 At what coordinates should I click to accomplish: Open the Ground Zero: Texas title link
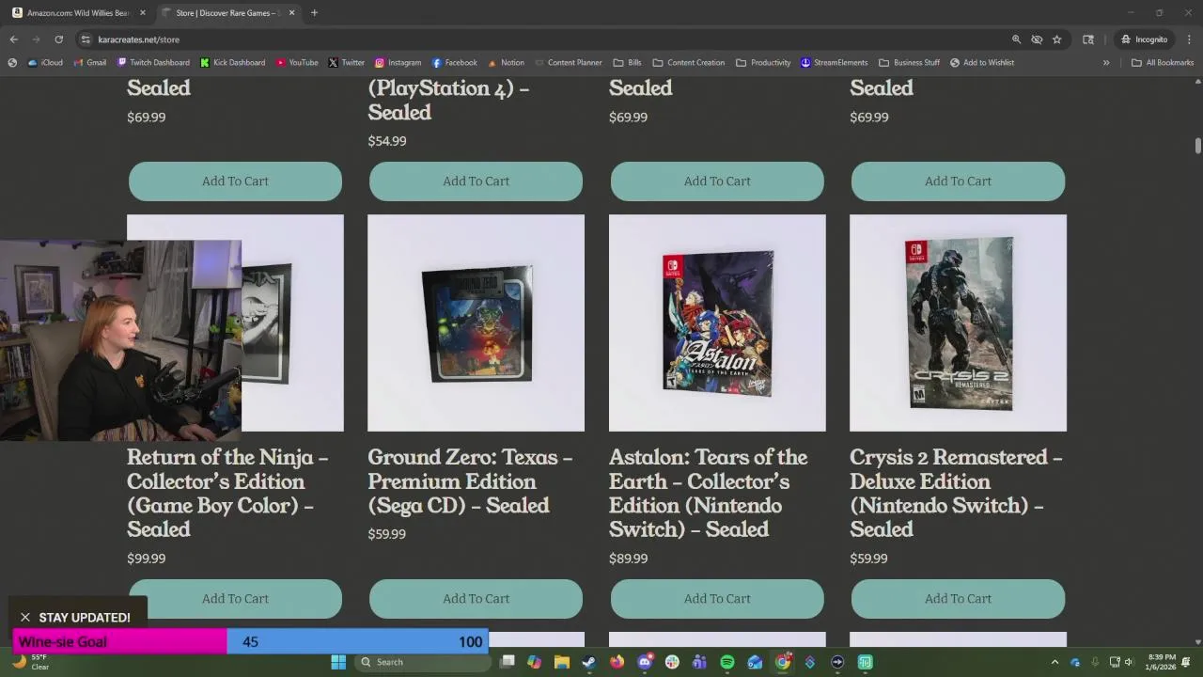[x=470, y=480]
